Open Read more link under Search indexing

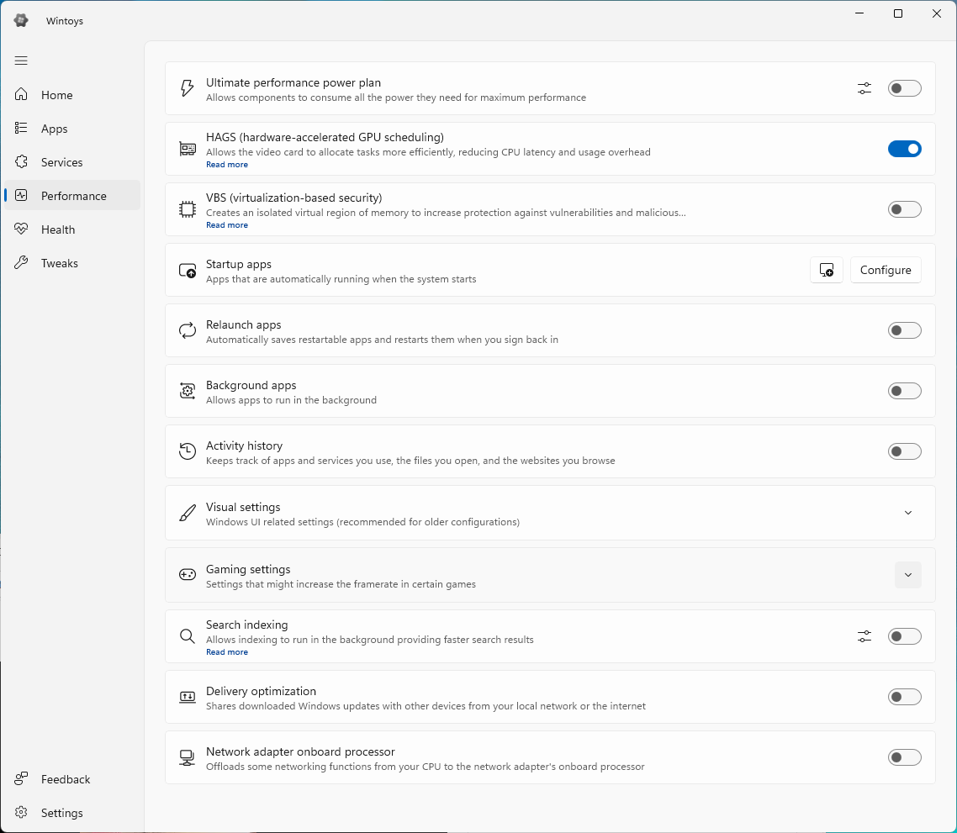[227, 652]
